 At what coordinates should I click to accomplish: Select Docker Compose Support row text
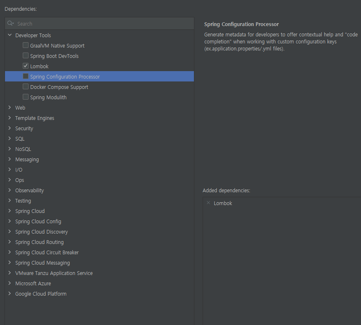coord(59,87)
